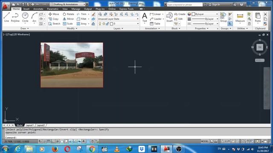Switch to the Annotate ribbon tab
The height and width of the screenshot is (153, 273).
38,9
